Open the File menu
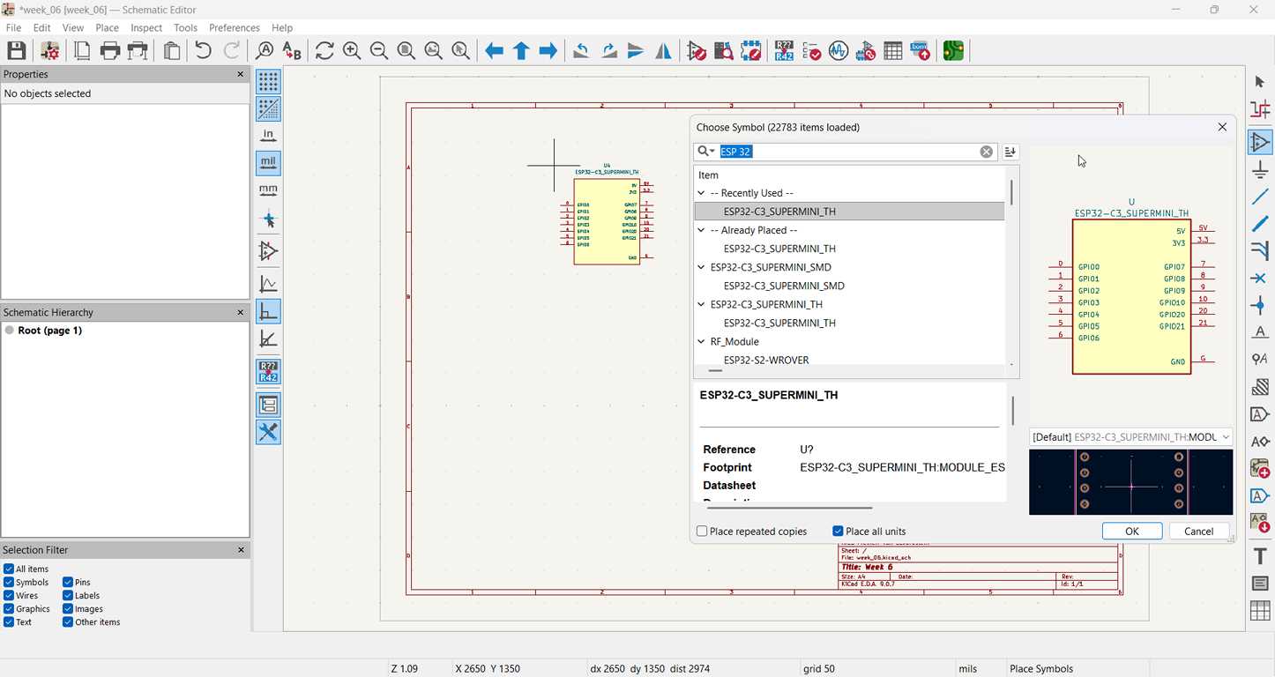 14,28
